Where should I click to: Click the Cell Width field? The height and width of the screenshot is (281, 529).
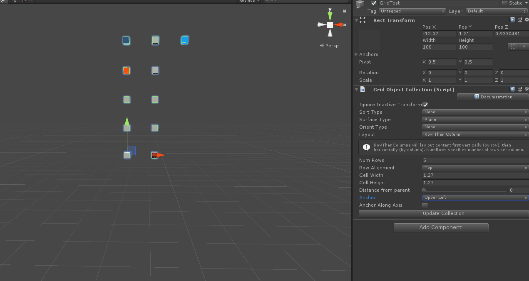pyautogui.click(x=475, y=175)
